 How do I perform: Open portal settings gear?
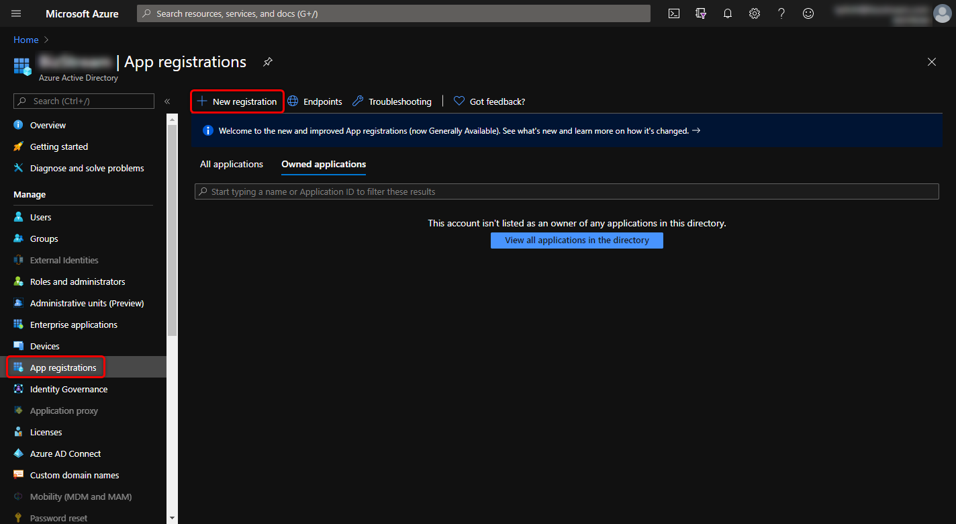tap(755, 13)
